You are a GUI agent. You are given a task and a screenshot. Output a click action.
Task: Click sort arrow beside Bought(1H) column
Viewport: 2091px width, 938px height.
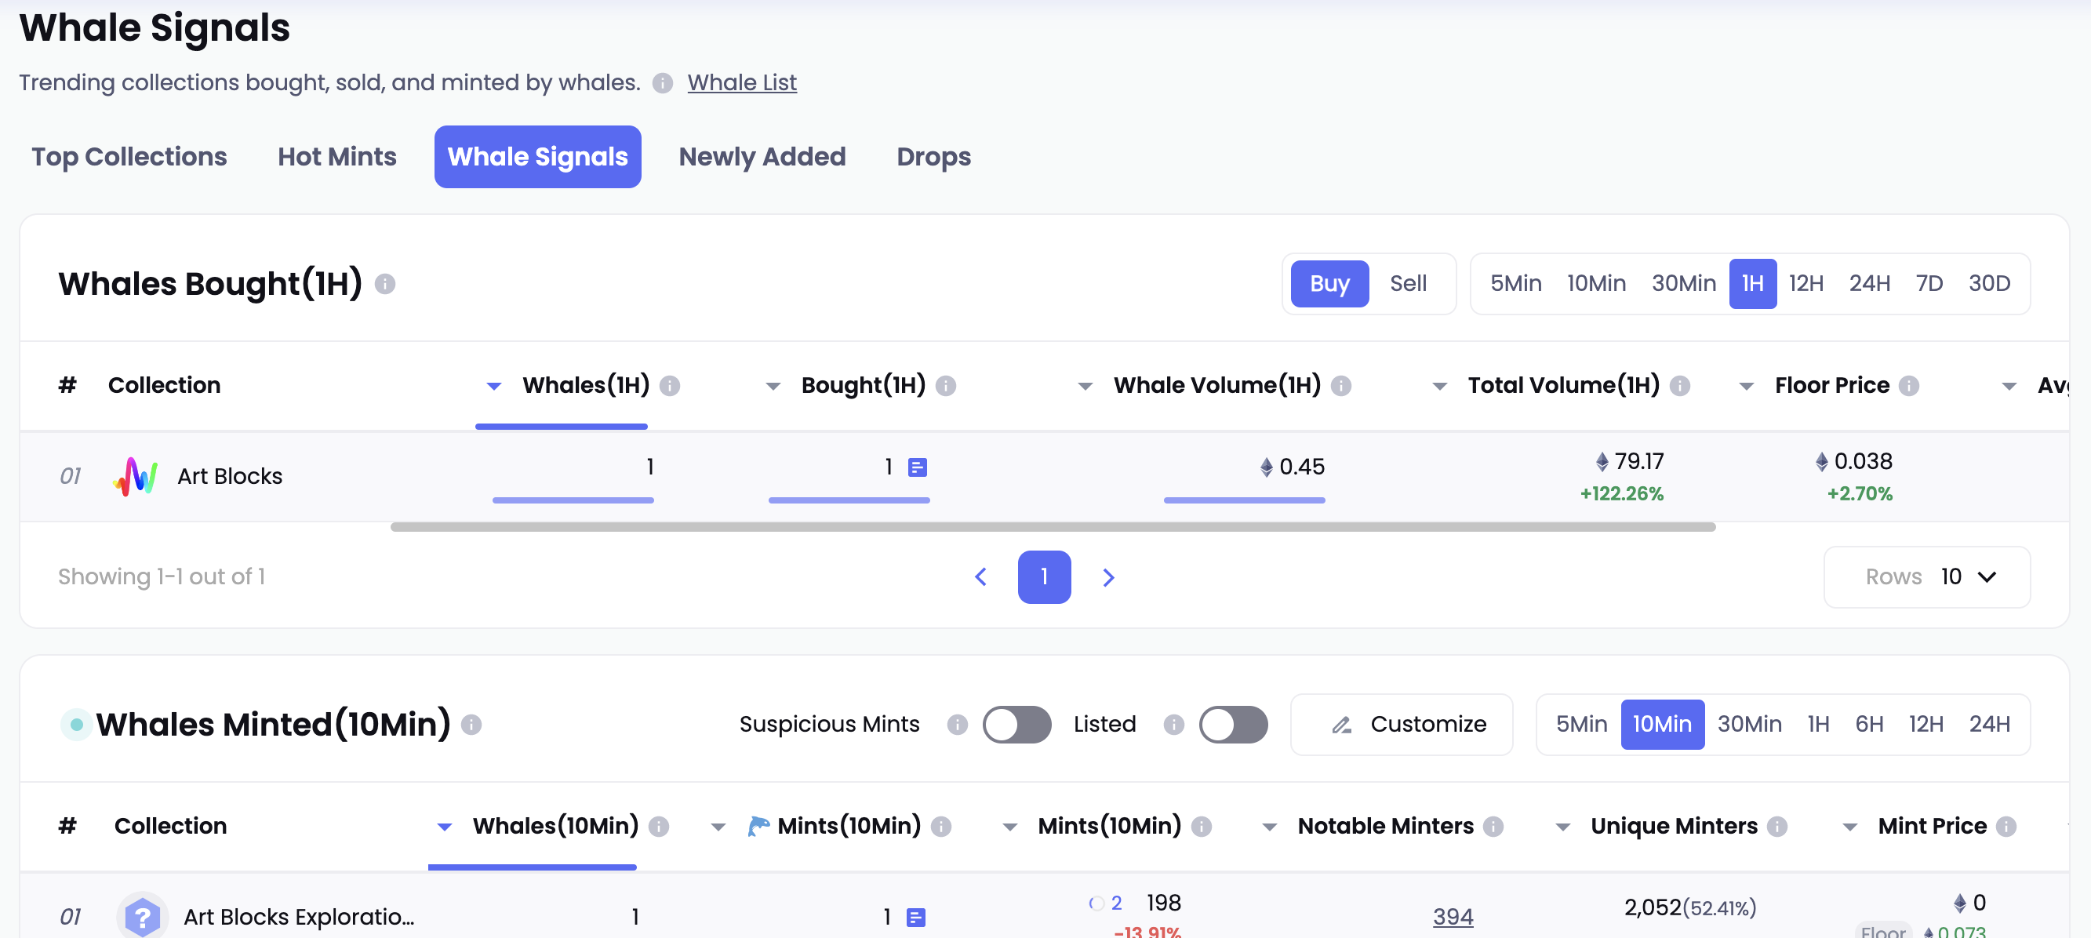click(x=773, y=386)
